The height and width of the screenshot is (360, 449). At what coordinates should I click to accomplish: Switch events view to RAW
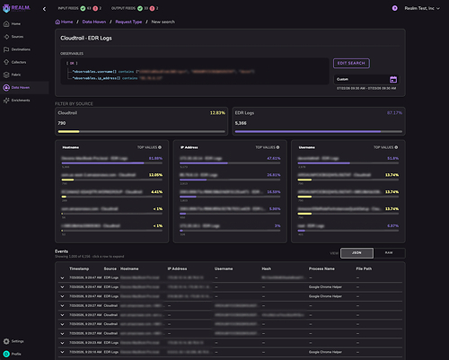pyautogui.click(x=389, y=253)
